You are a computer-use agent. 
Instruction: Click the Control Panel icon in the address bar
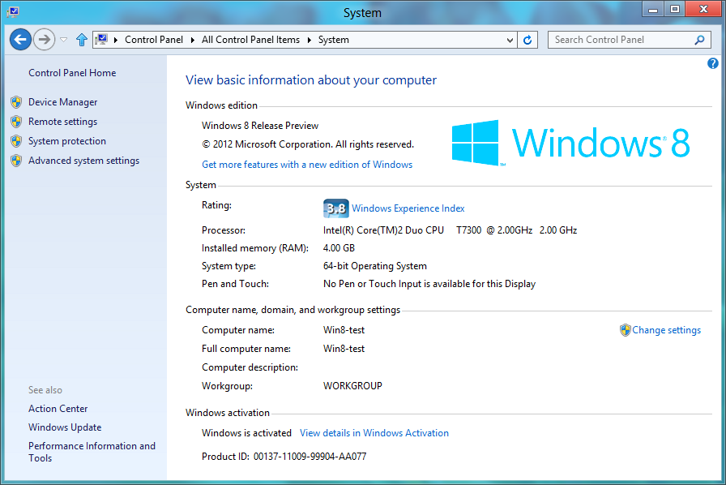pos(101,38)
